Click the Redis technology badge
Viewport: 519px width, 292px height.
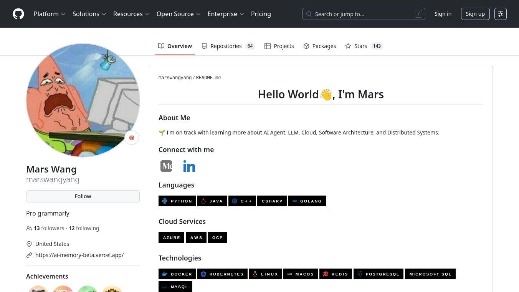(336, 274)
